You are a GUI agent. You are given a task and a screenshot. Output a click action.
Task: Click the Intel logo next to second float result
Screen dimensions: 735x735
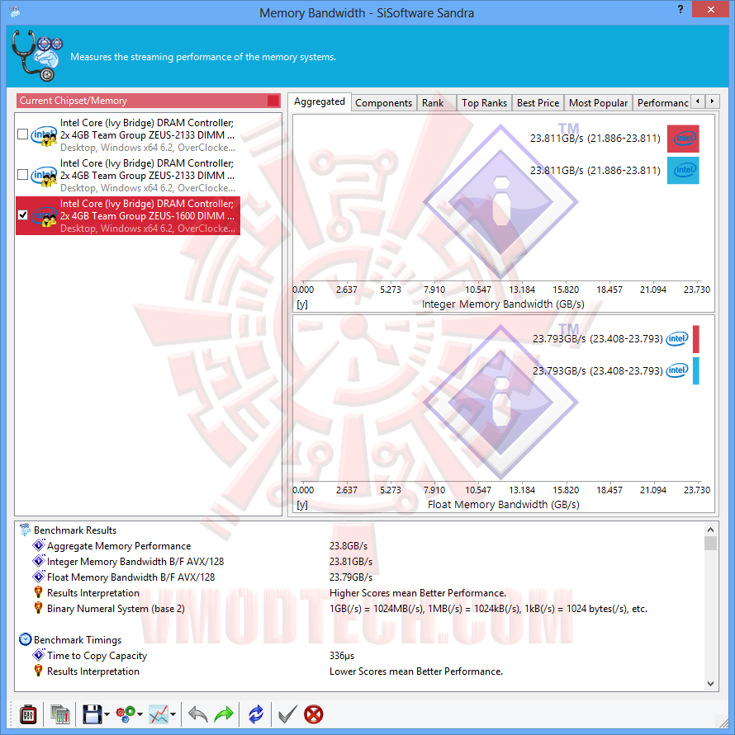click(x=677, y=370)
